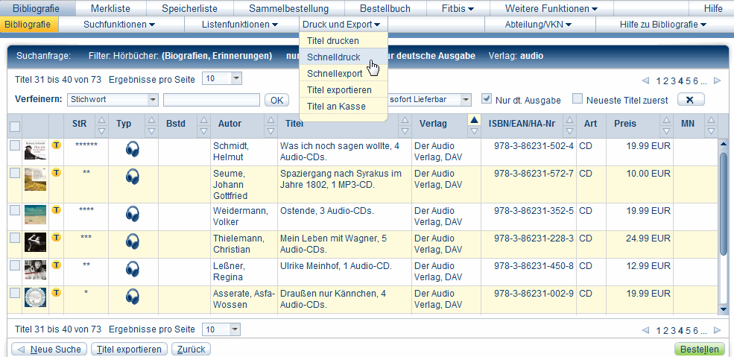734x357 pixels.
Task: Enable the Neueste Titel zuerst checkbox
Action: click(577, 99)
